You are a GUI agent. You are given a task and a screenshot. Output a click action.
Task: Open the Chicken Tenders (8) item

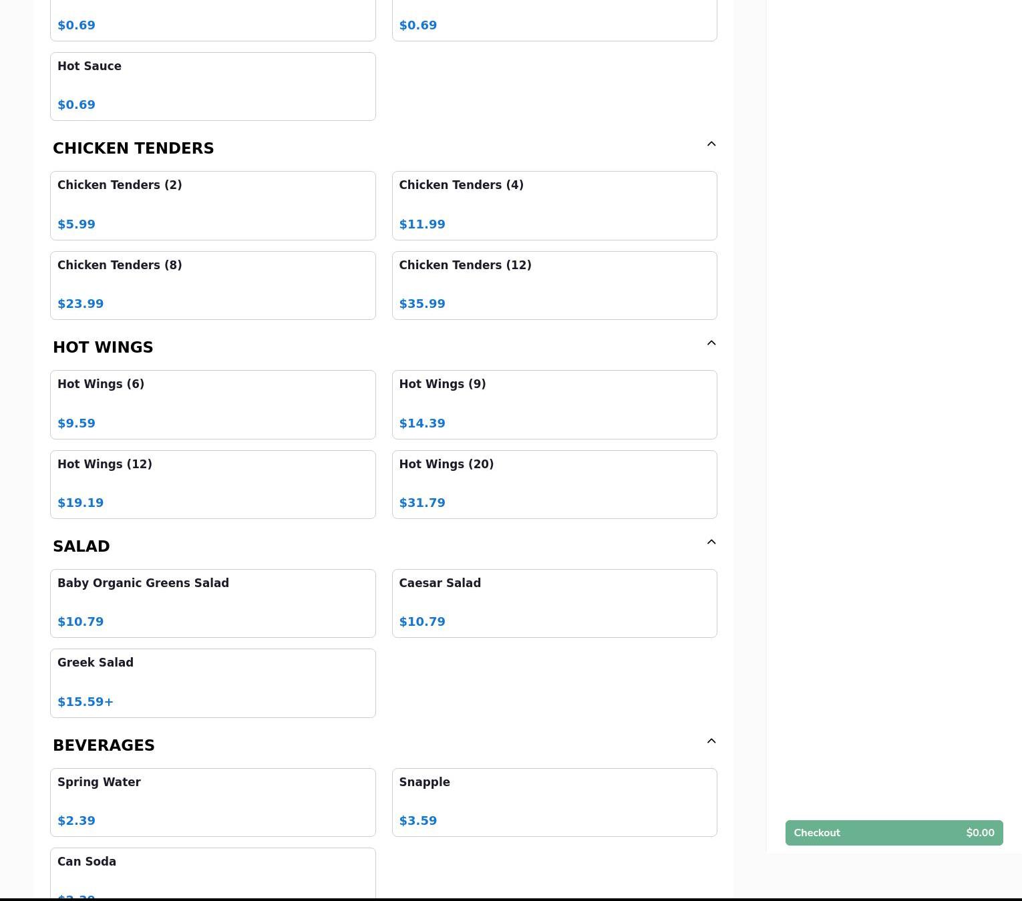[213, 286]
